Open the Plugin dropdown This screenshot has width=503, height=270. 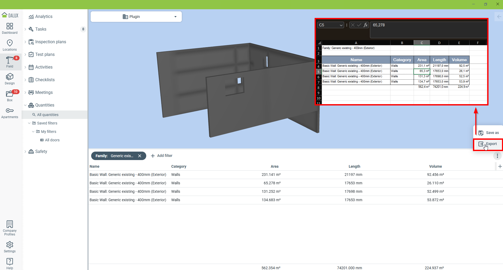point(136,17)
